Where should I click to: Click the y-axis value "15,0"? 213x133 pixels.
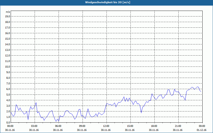pyautogui.click(x=7, y=39)
